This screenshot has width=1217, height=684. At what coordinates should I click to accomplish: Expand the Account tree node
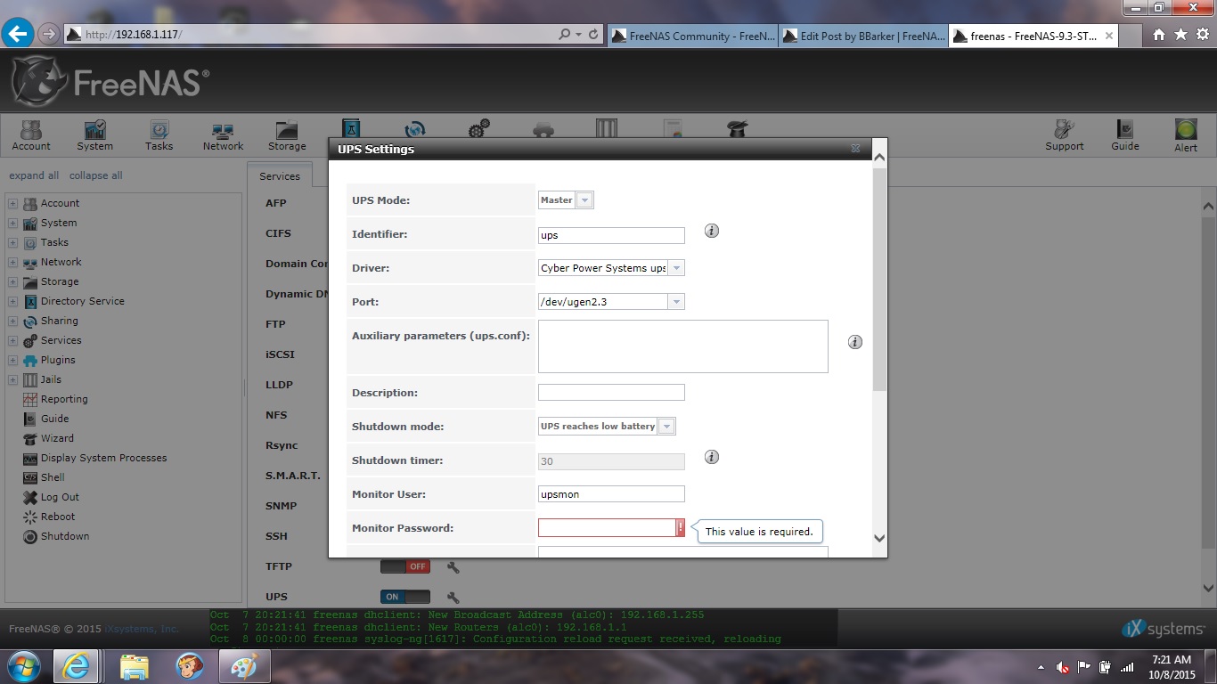[12, 203]
